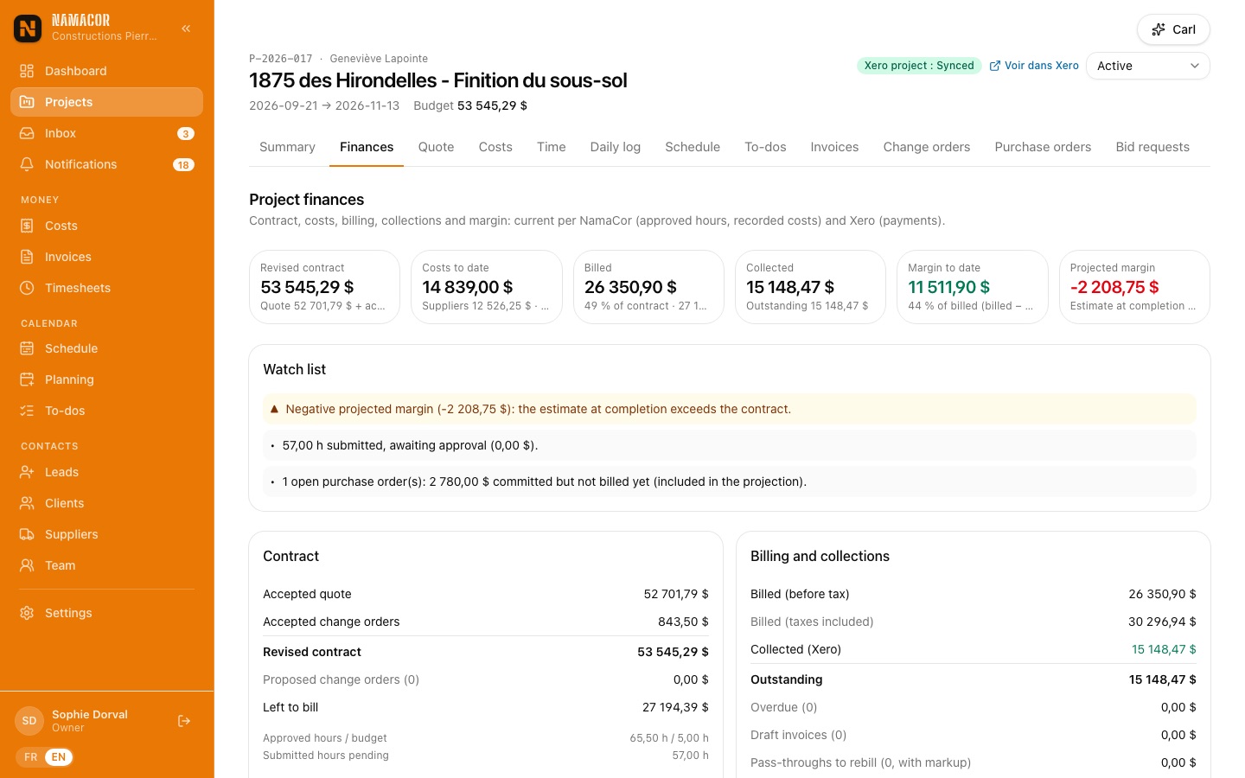1245x778 pixels.
Task: Click the Xero project Synced badge
Action: point(919,66)
